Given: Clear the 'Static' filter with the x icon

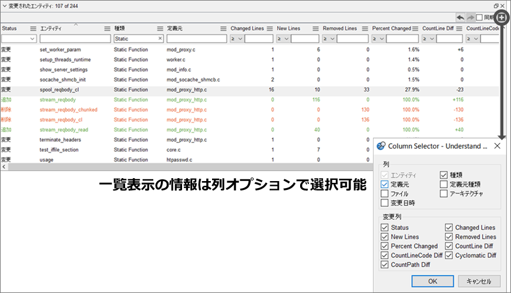Looking at the screenshot, I should pyautogui.click(x=160, y=38).
